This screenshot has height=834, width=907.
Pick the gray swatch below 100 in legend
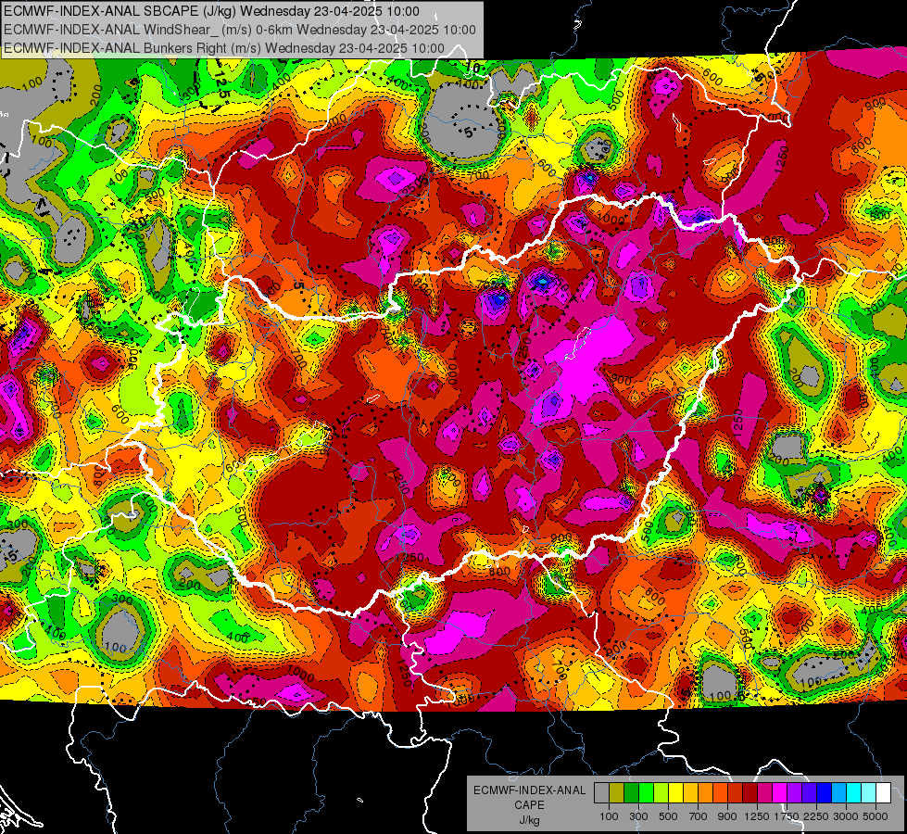(601, 792)
